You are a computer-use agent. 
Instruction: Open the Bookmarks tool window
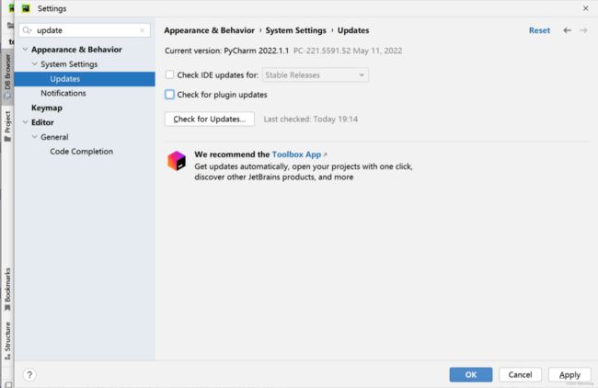point(7,290)
